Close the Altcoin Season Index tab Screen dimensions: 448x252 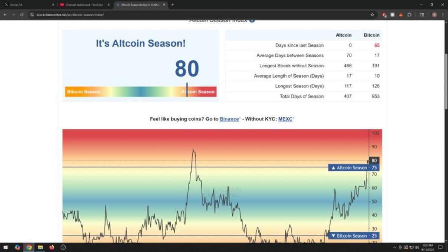[164, 5]
